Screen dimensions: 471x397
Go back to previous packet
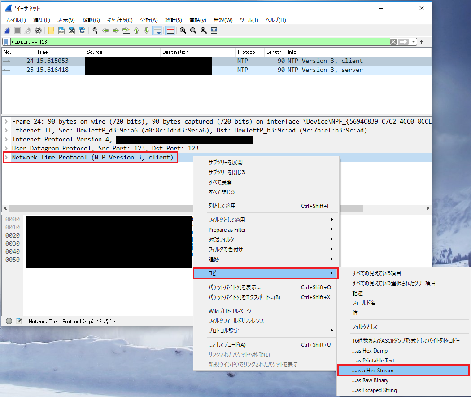pyautogui.click(x=105, y=31)
